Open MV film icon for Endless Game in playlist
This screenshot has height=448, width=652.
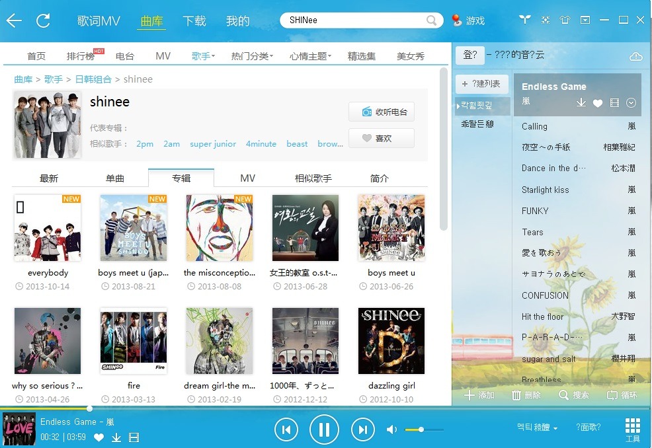(x=614, y=102)
